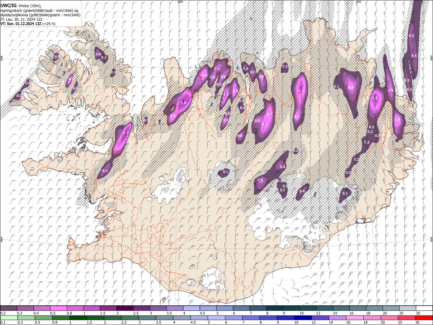Click the snow legend swatch for 0.4–0.5

[x=42, y=308]
